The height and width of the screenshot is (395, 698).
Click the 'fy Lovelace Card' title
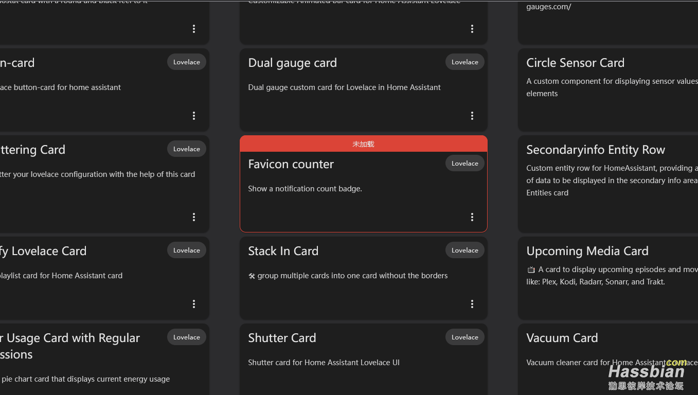[x=43, y=251]
